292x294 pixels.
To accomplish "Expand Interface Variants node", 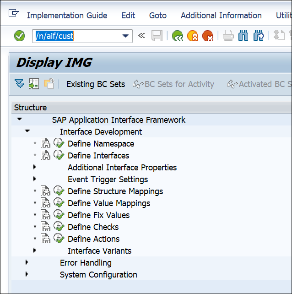I will [x=34, y=250].
